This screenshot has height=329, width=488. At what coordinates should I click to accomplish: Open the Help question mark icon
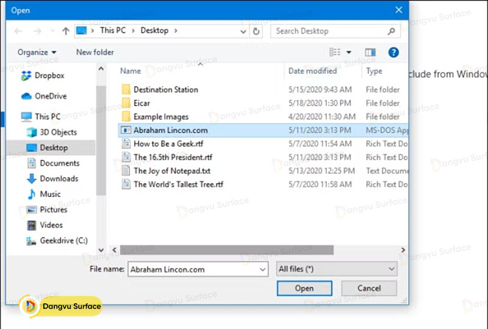[x=393, y=52]
